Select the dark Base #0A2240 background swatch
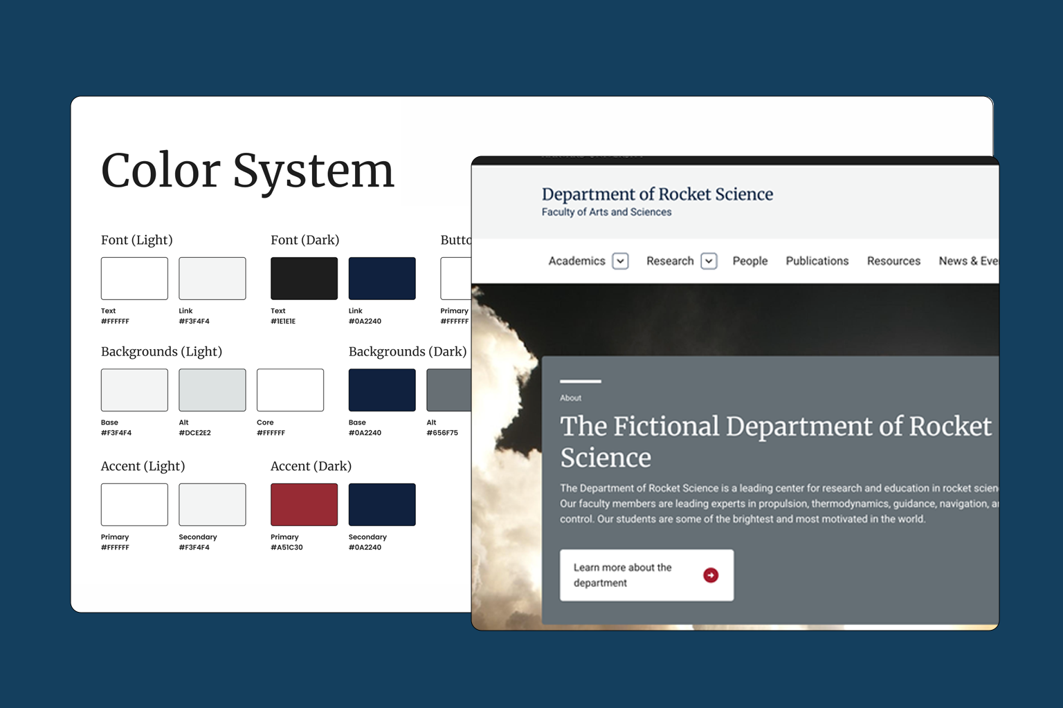1063x708 pixels. point(382,389)
